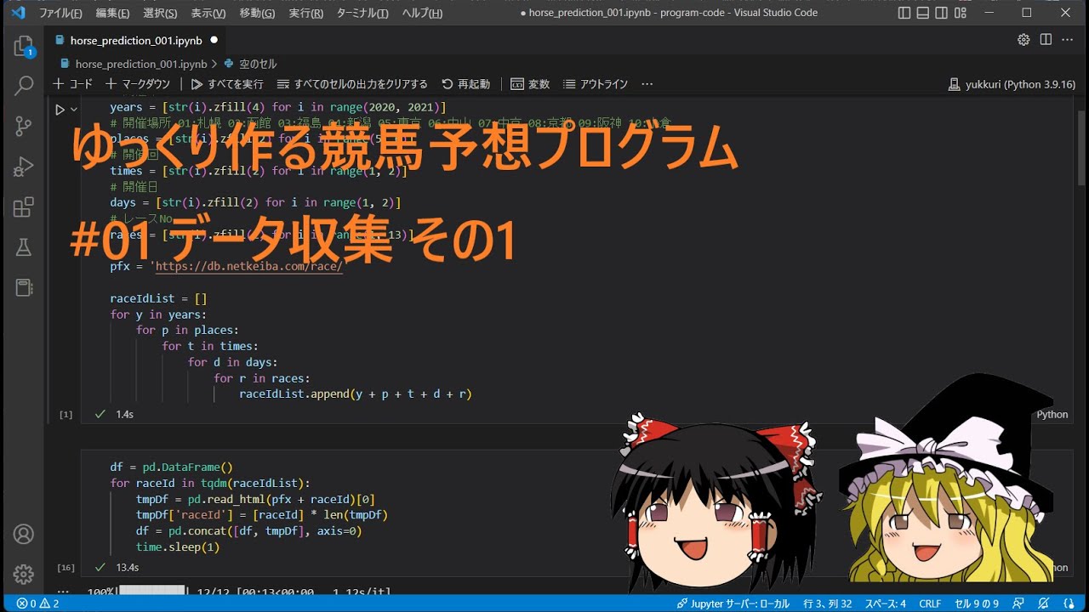Click the 13.4s execution time label
The height and width of the screenshot is (612, 1089).
(128, 567)
